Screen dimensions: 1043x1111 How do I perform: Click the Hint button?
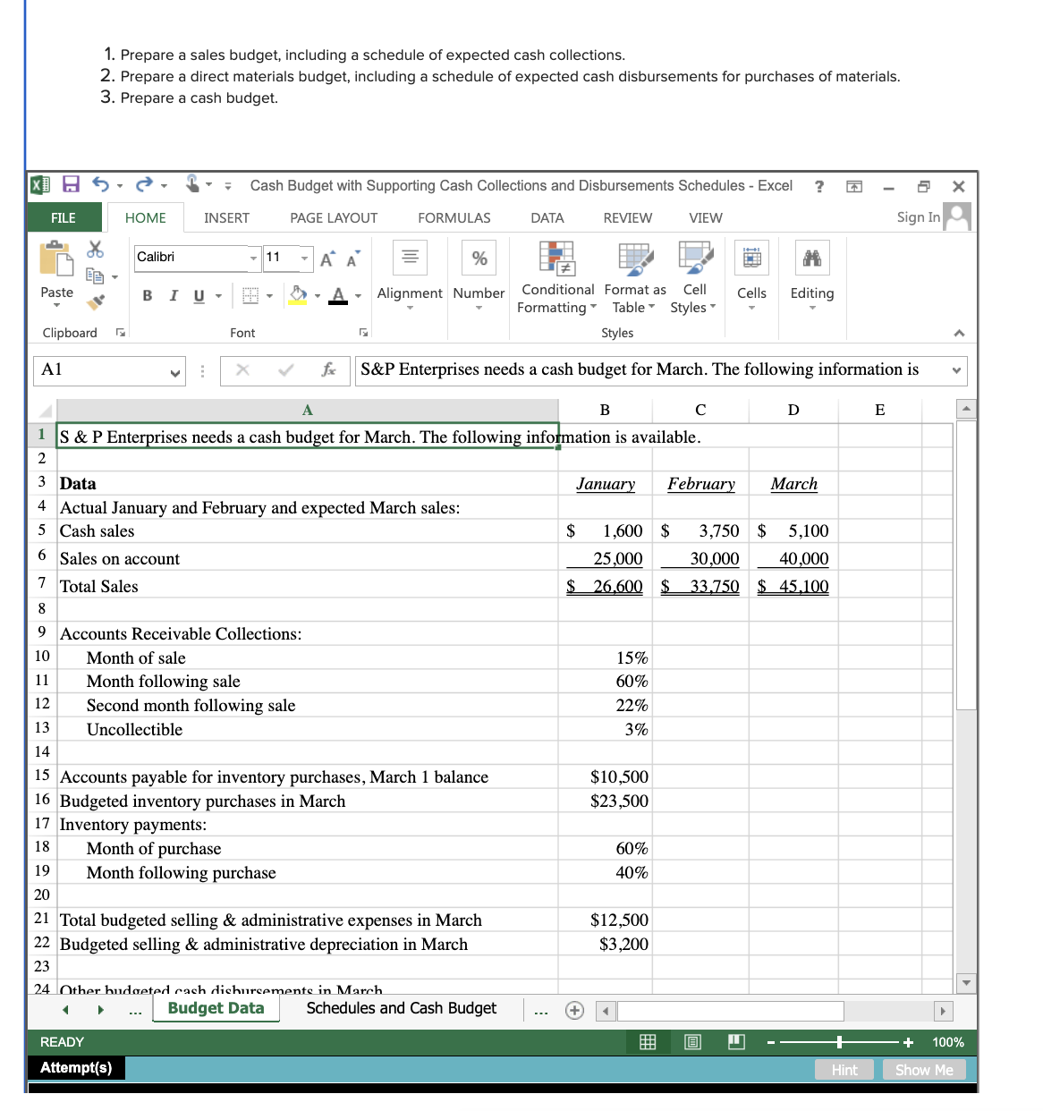coord(844,1070)
